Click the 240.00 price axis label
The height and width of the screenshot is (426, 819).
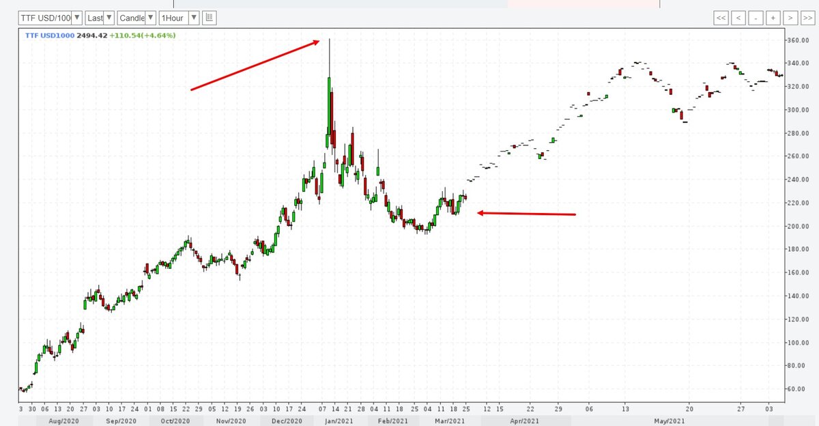click(798, 180)
